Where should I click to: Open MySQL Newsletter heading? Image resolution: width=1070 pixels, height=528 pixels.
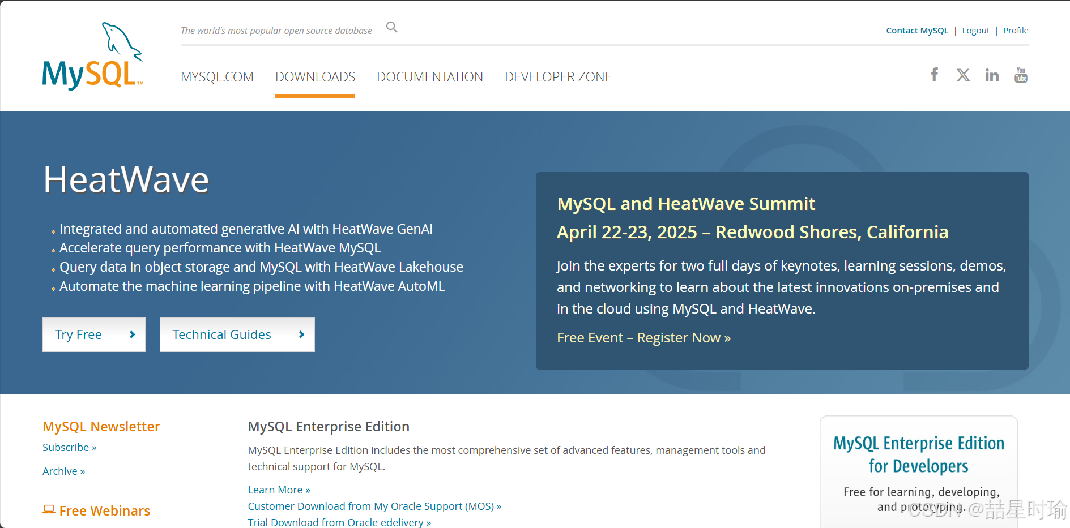(101, 427)
